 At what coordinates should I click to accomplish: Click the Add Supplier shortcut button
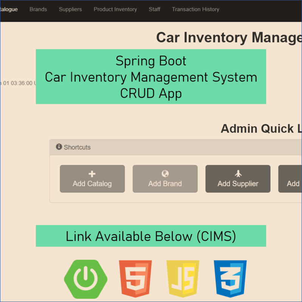coord(238,179)
